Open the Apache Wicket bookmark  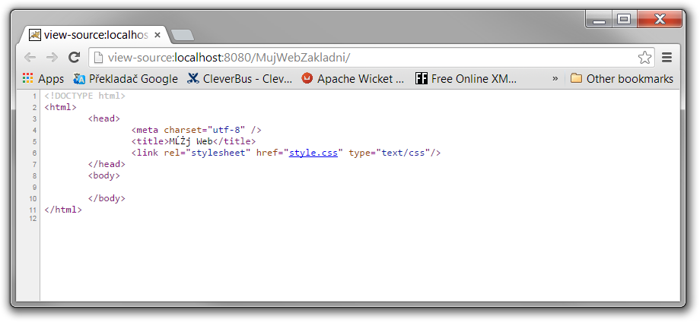click(353, 79)
